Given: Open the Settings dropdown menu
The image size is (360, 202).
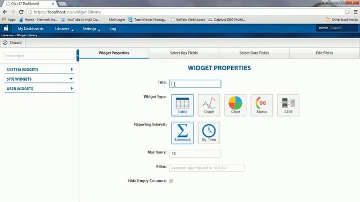Looking at the screenshot, I should [91, 29].
